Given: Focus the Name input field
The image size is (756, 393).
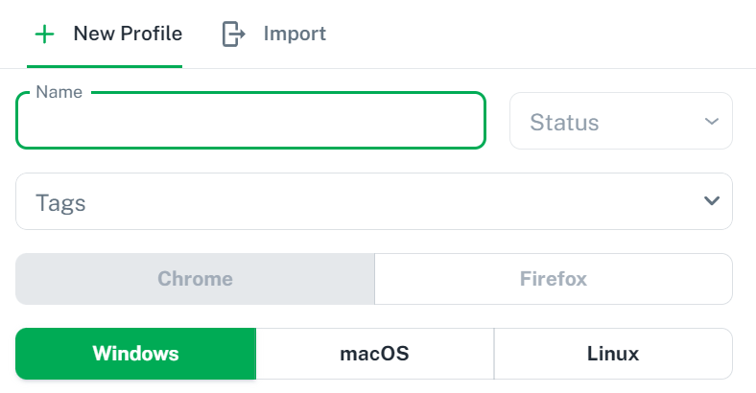Looking at the screenshot, I should (250, 121).
